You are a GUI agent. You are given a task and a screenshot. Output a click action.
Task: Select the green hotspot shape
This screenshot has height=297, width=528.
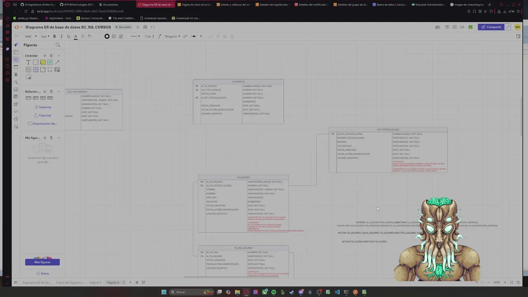click(x=50, y=62)
